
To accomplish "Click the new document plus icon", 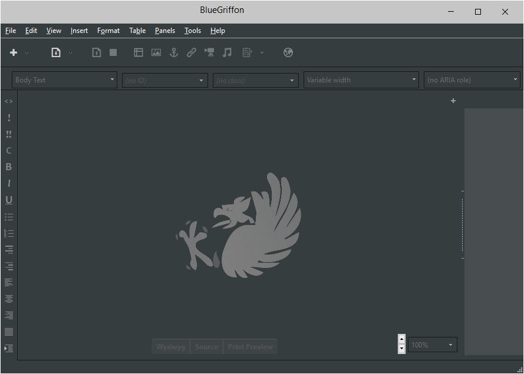I will (x=14, y=52).
